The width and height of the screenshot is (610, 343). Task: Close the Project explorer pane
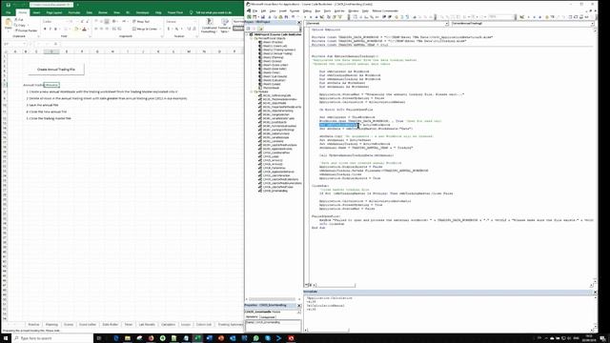(299, 23)
